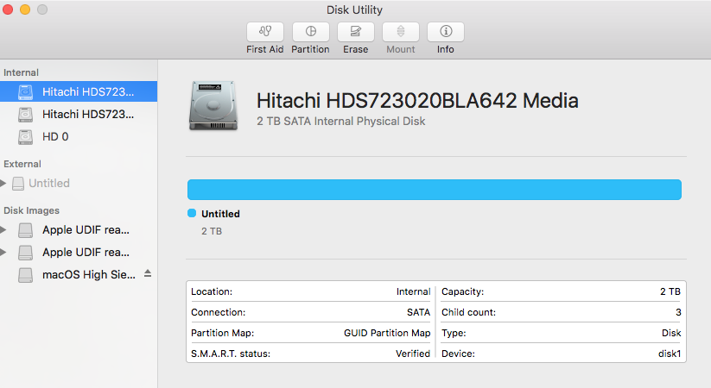Image resolution: width=711 pixels, height=388 pixels.
Task: Click the yellow minimize window button
Action: 25,9
